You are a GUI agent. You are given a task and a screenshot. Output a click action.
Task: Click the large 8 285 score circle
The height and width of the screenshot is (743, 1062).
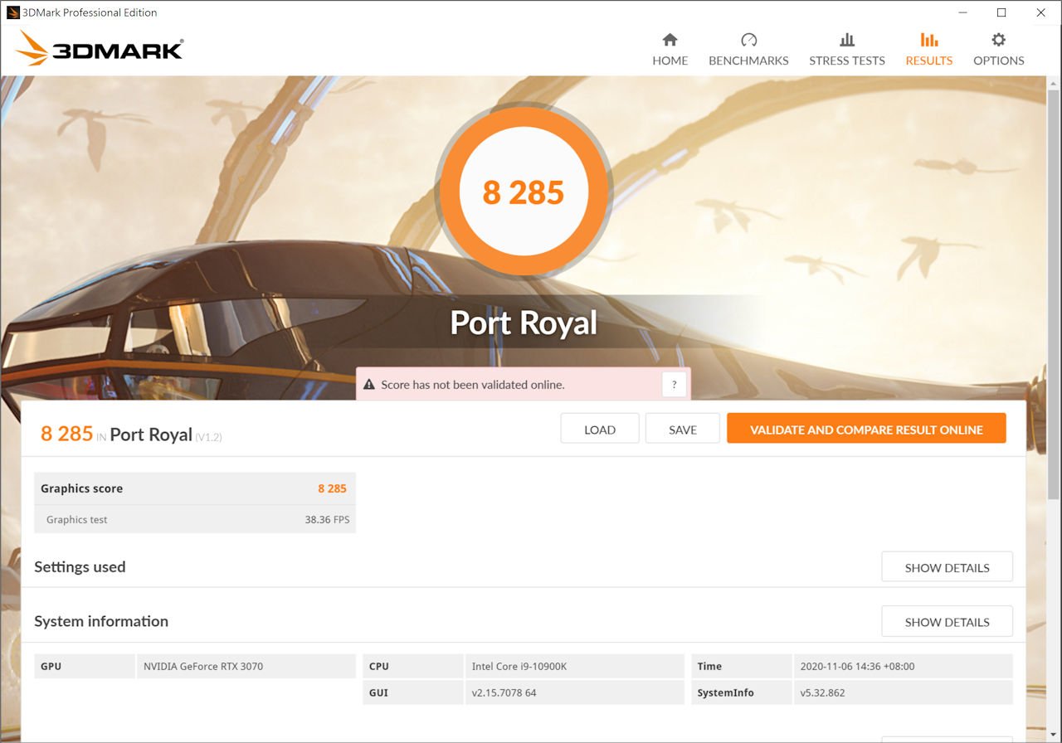(524, 192)
